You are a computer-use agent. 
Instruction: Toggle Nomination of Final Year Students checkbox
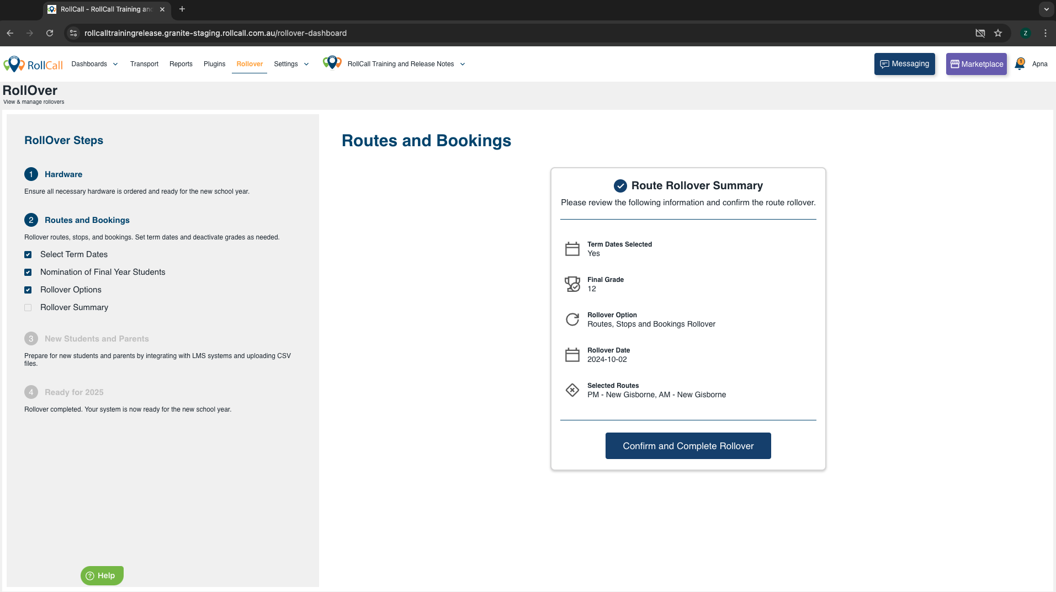click(x=28, y=273)
